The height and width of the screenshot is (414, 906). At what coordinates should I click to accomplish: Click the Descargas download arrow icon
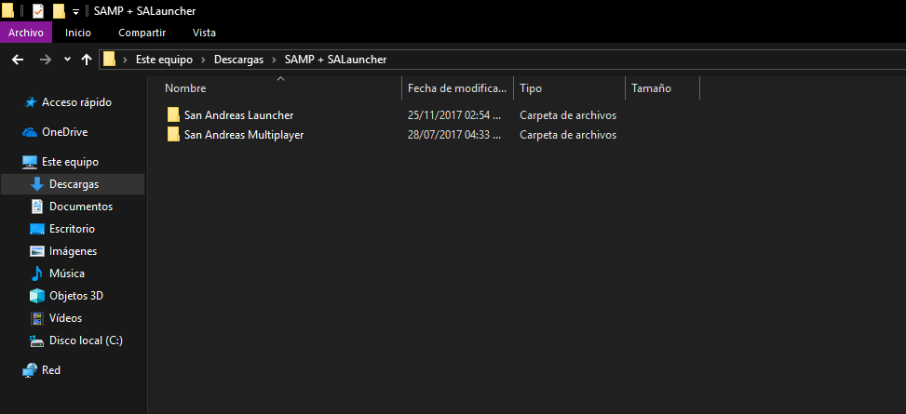(37, 184)
